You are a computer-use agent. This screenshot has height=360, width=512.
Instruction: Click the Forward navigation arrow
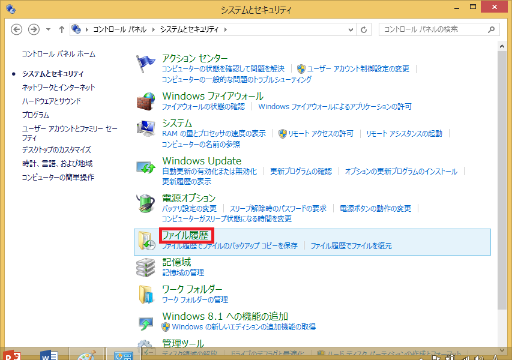(x=34, y=29)
